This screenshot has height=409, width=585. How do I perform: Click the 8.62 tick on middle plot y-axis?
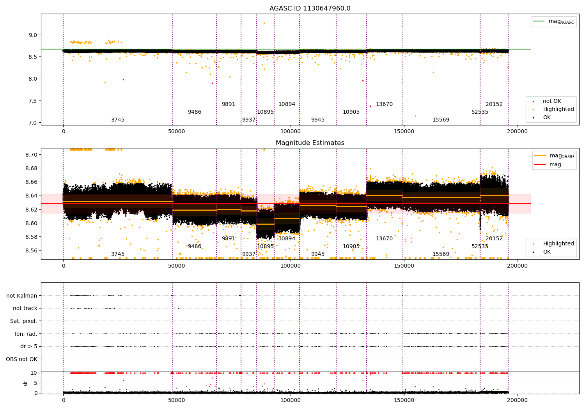(x=31, y=210)
